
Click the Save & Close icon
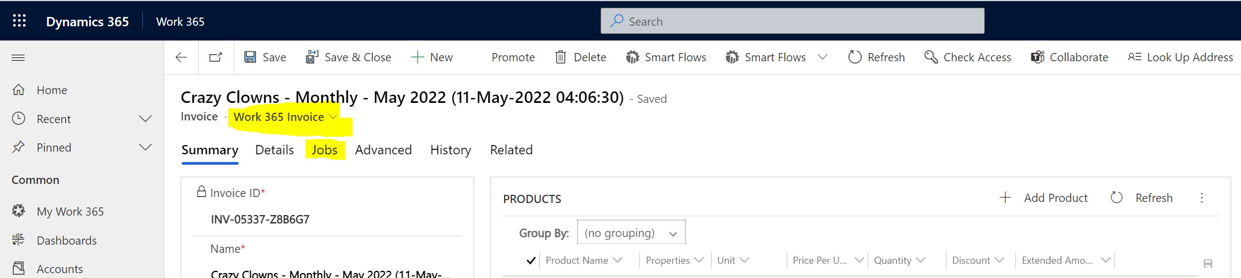(x=312, y=57)
